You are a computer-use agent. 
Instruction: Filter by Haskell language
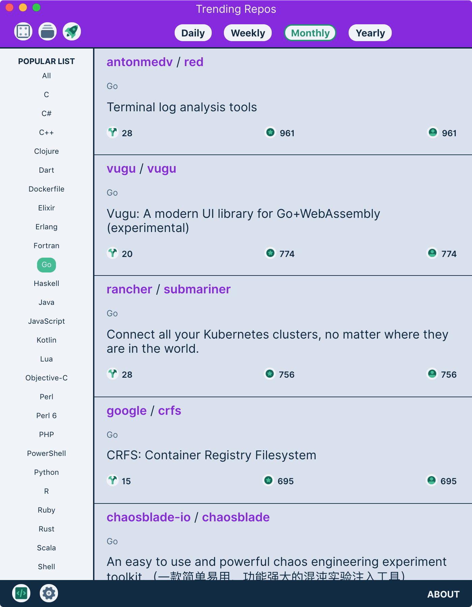[47, 284]
